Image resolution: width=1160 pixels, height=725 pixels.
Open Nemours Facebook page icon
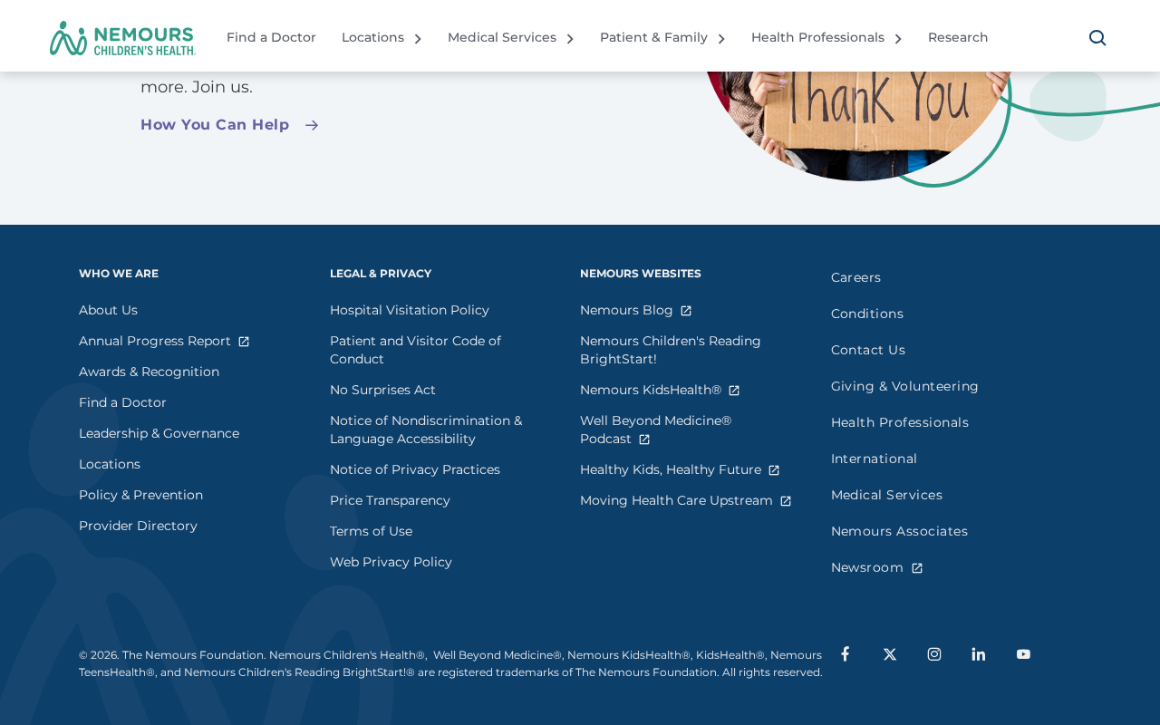click(845, 653)
